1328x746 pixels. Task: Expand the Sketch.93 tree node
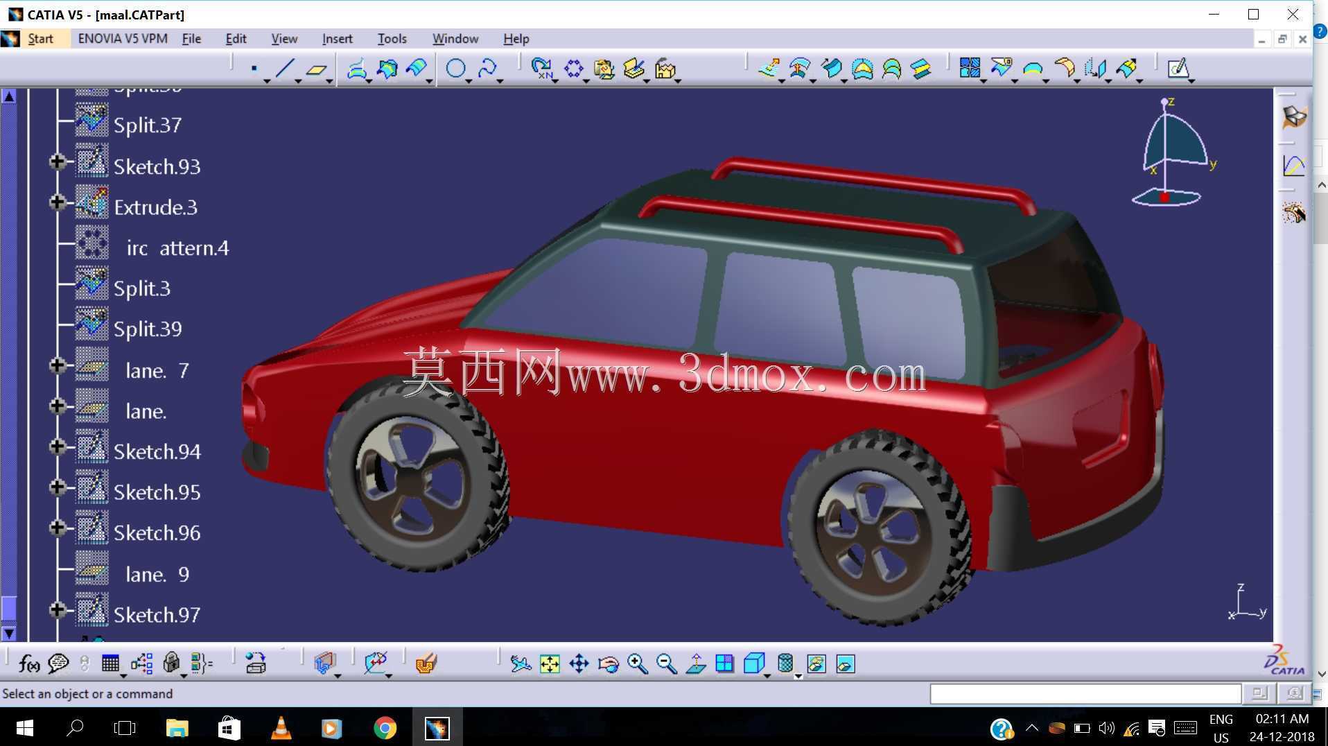click(58, 162)
